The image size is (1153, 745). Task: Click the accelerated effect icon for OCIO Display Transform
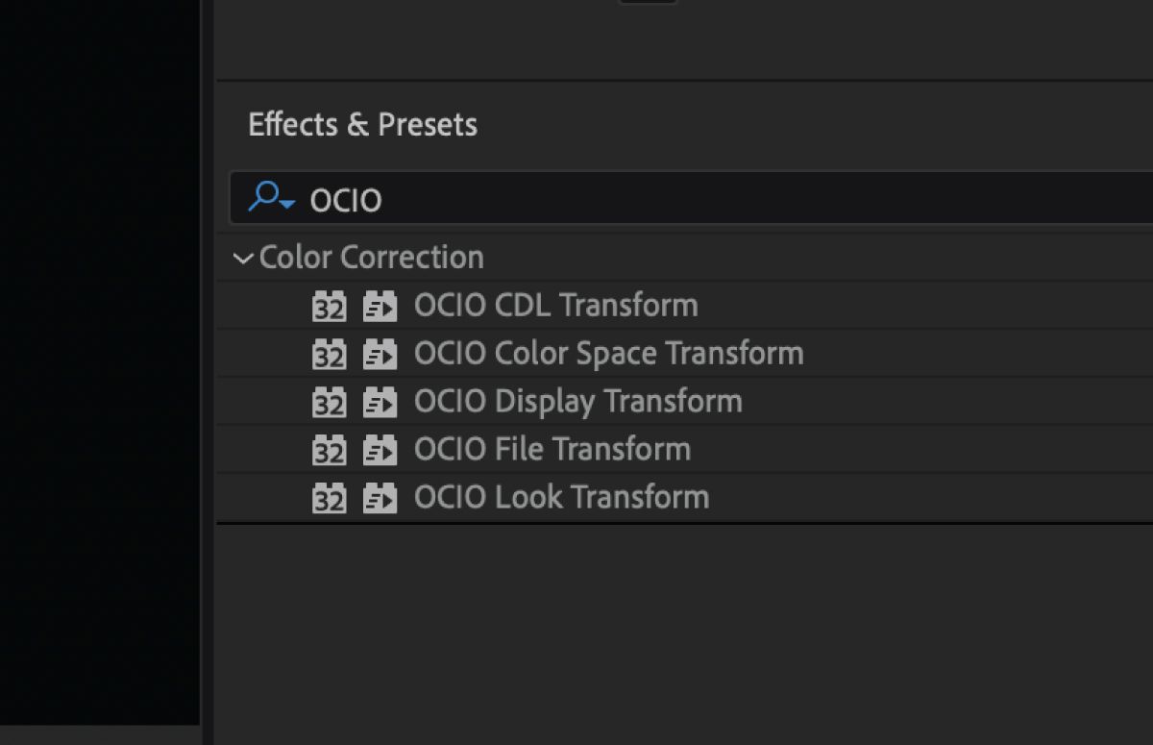click(380, 401)
